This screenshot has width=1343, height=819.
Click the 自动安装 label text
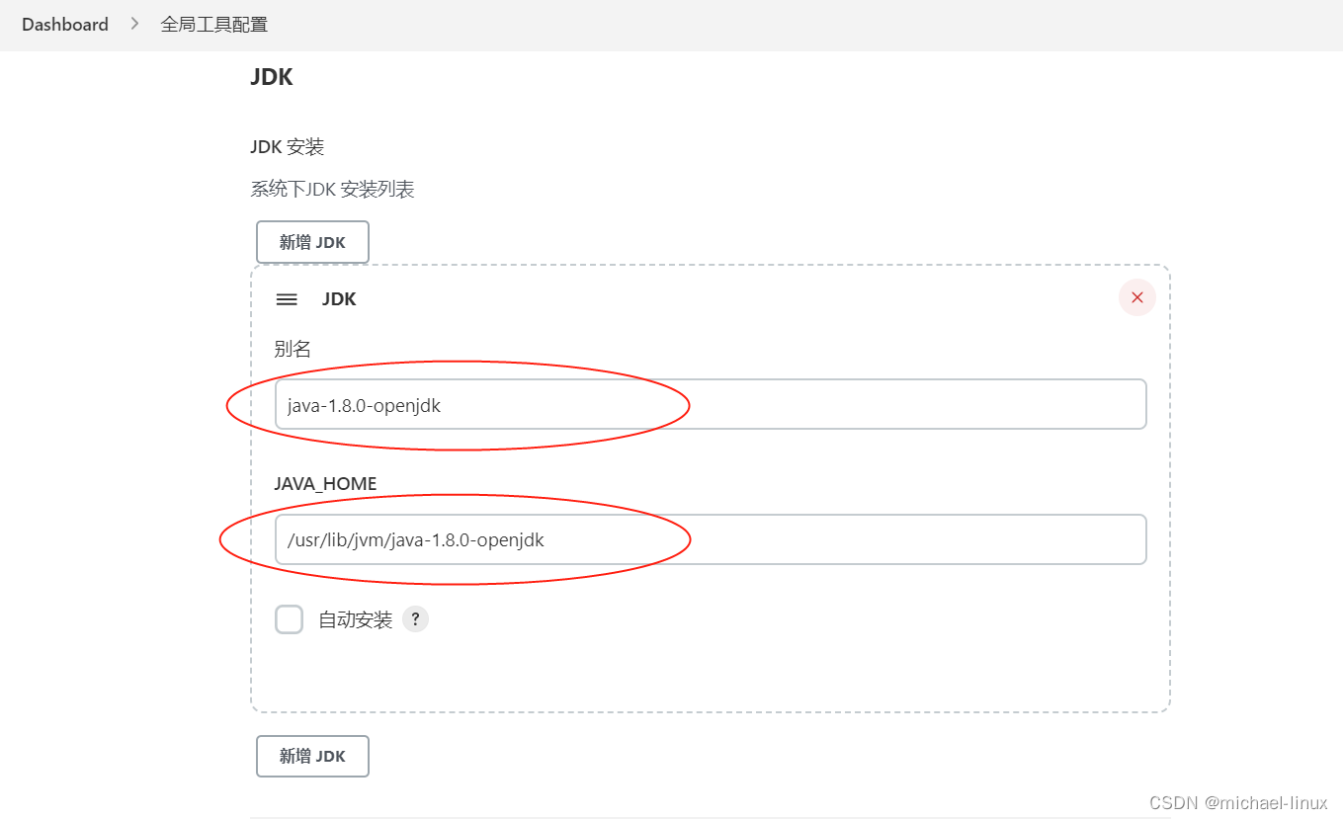click(356, 619)
